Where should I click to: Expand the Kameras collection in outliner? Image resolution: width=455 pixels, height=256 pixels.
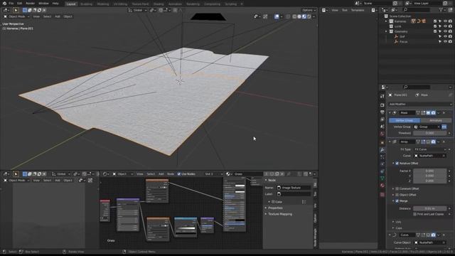coord(386,21)
